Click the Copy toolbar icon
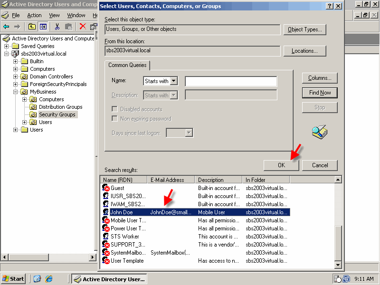The width and height of the screenshot is (380, 285). tap(69, 27)
